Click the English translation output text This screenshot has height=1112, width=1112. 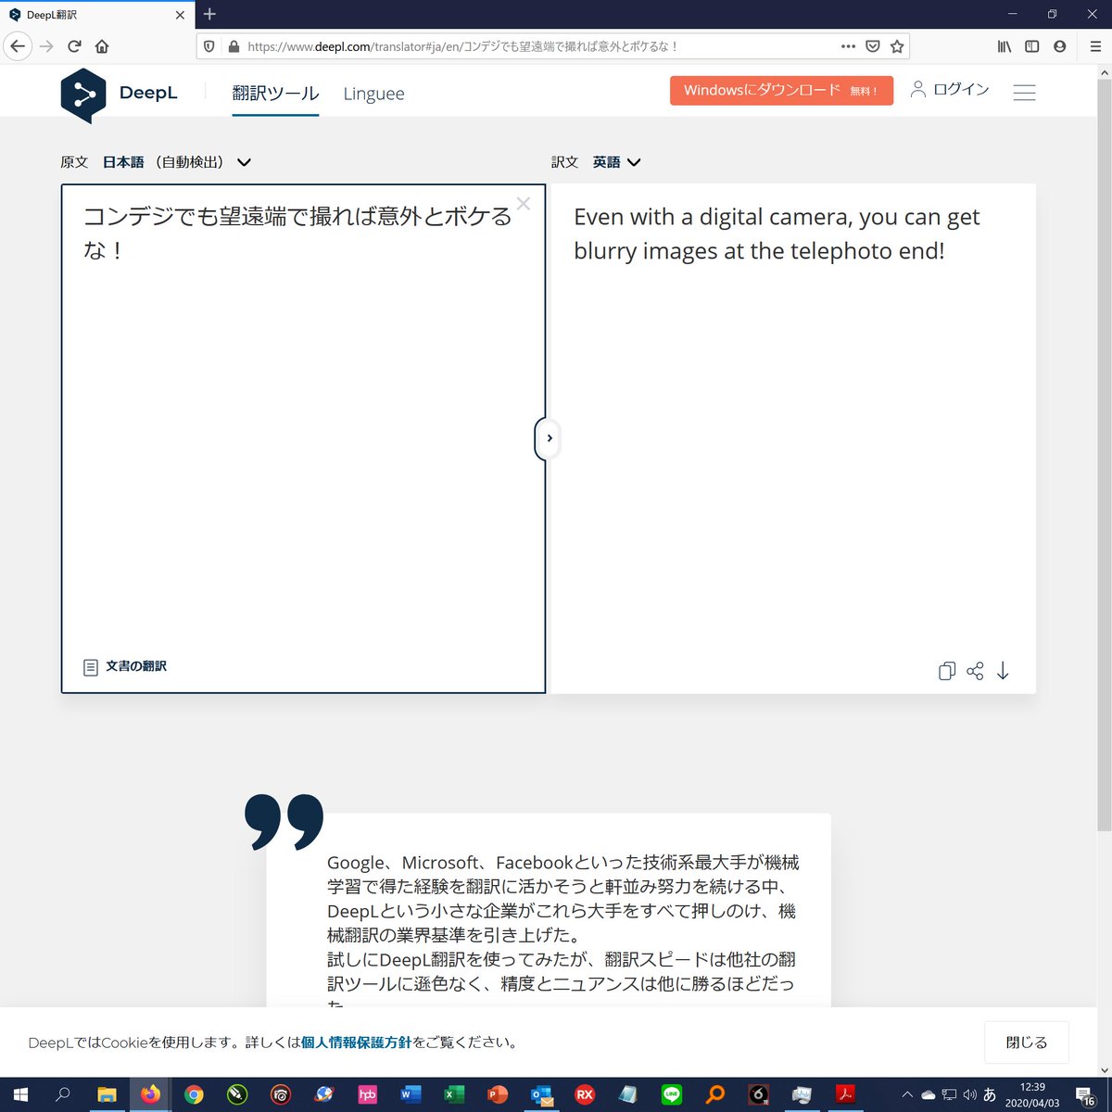pos(777,234)
